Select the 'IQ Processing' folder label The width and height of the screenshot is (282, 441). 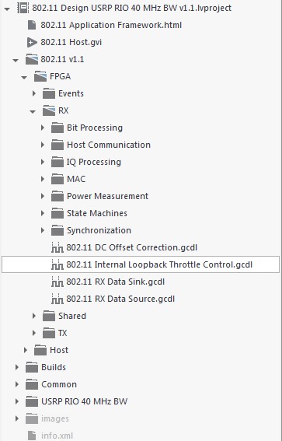[x=94, y=163]
